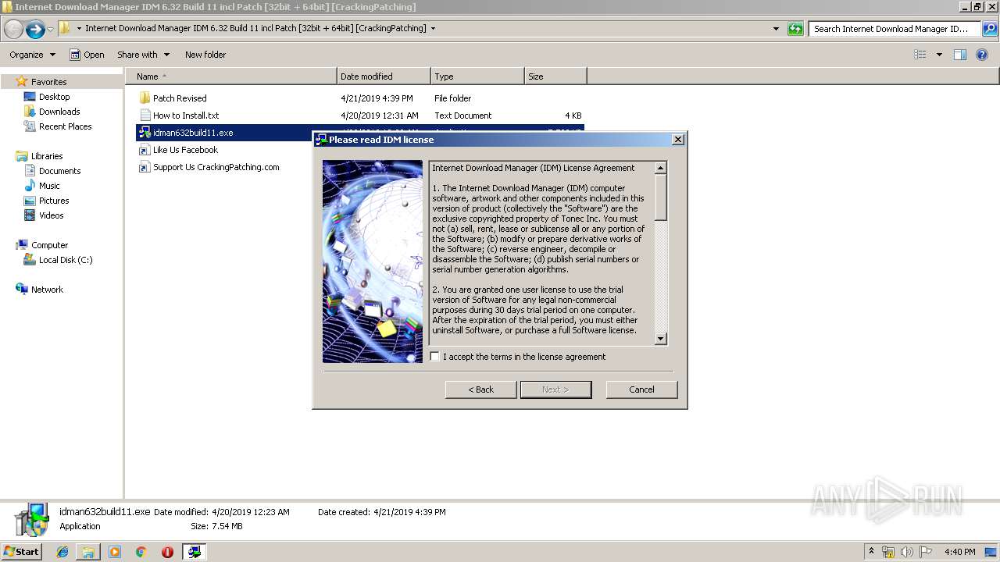Open Computer in navigation pane
Viewport: 1000px width, 562px height.
point(49,245)
